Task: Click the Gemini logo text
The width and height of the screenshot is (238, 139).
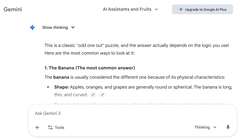Action: click(13, 9)
